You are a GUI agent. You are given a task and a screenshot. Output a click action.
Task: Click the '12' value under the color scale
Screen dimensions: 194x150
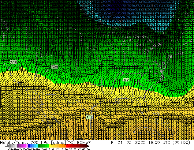58,149
